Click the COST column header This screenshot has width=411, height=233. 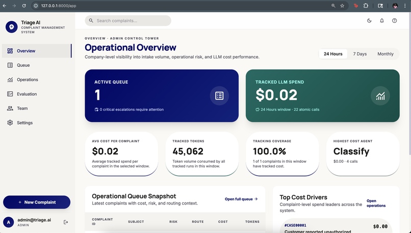tap(223, 222)
